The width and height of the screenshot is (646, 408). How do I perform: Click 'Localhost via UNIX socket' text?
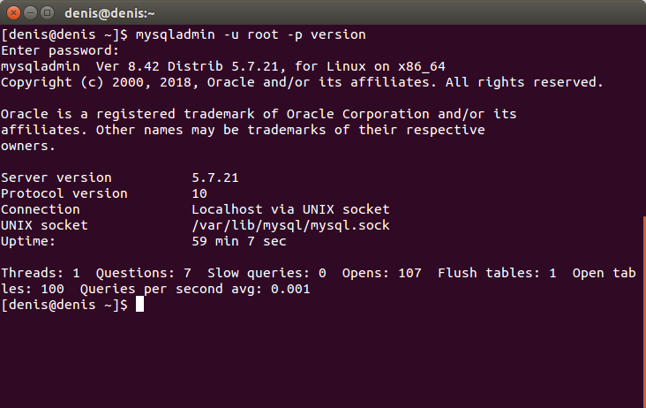coord(290,209)
